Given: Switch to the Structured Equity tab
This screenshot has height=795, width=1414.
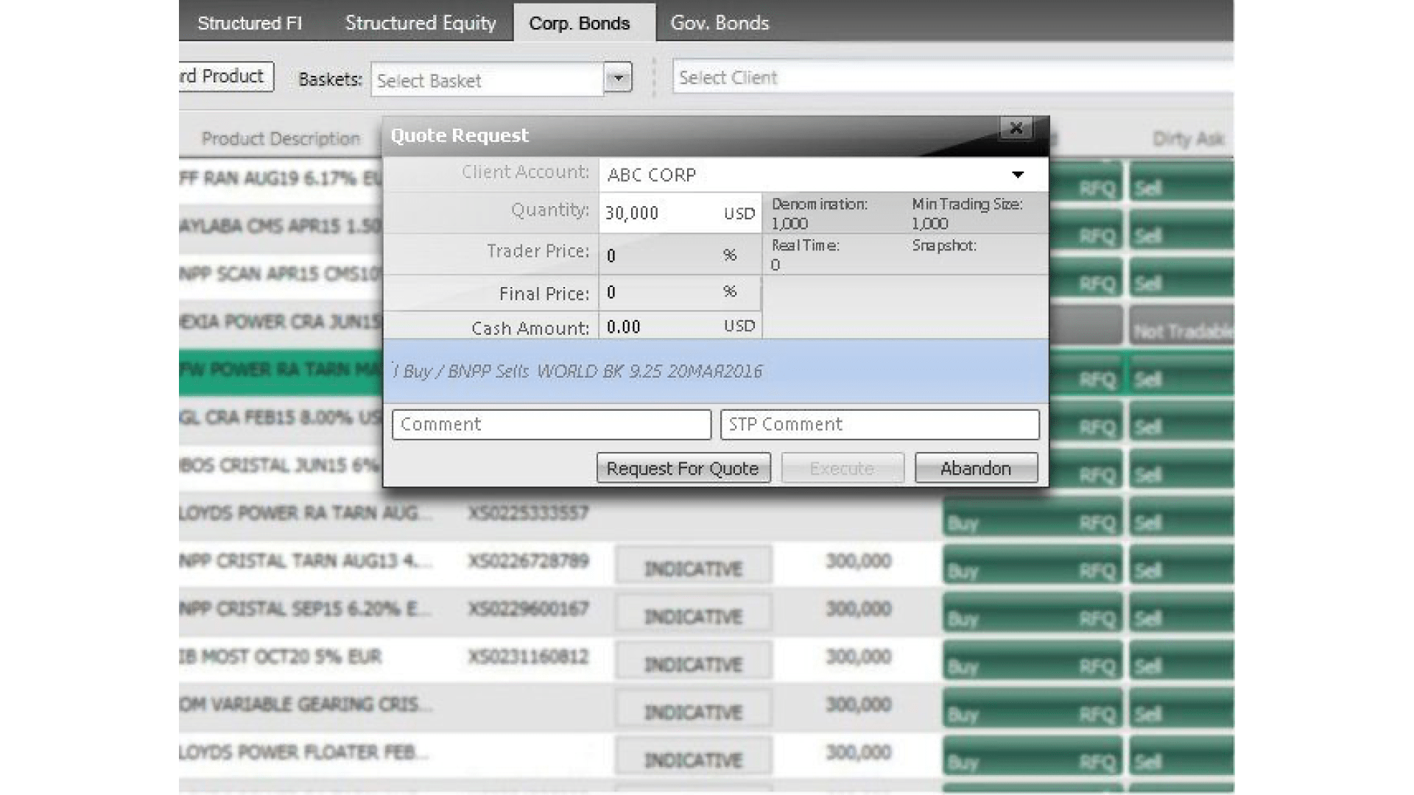Looking at the screenshot, I should pyautogui.click(x=421, y=23).
